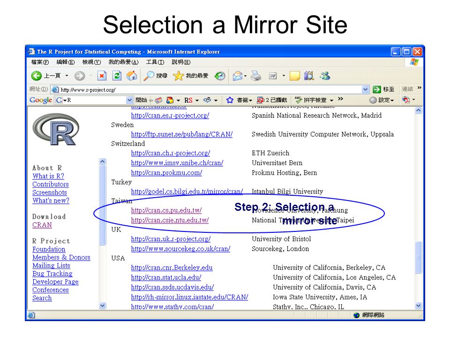The width and height of the screenshot is (450, 338).
Task: Click the green Go arrow button
Action: pos(376,89)
